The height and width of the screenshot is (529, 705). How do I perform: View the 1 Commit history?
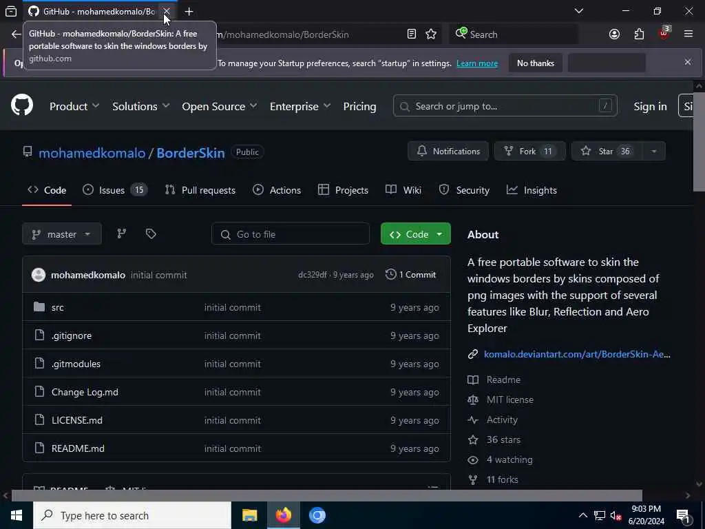click(410, 274)
